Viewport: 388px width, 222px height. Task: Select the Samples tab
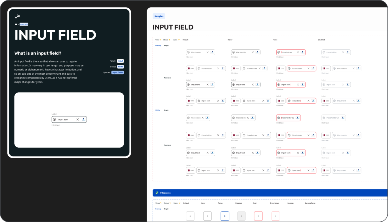[x=159, y=16]
